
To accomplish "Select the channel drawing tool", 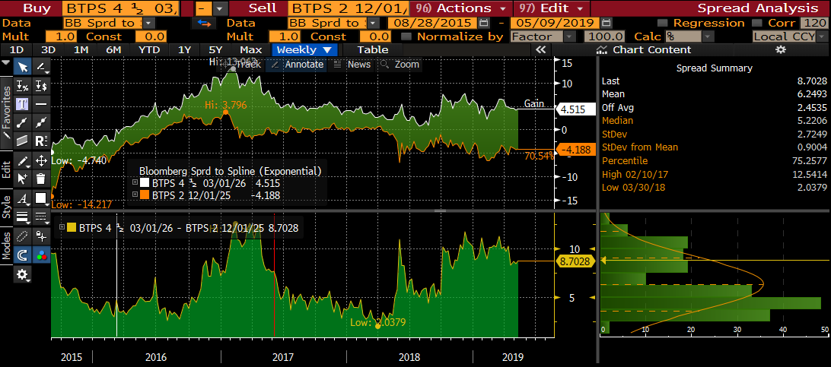I will point(22,141).
